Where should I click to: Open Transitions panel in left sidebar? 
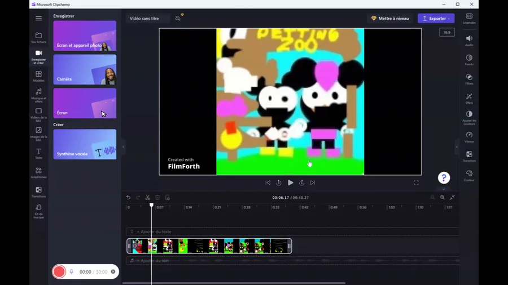click(x=38, y=192)
